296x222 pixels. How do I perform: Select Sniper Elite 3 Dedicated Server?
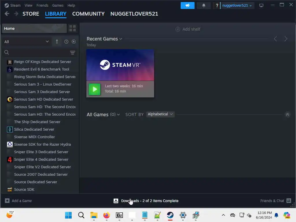point(40,152)
